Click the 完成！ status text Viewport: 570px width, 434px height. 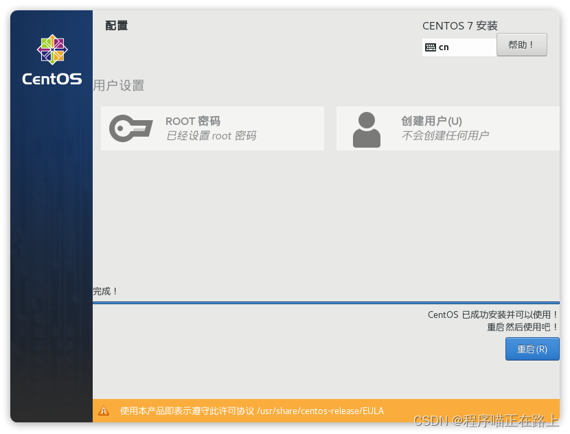pos(104,290)
